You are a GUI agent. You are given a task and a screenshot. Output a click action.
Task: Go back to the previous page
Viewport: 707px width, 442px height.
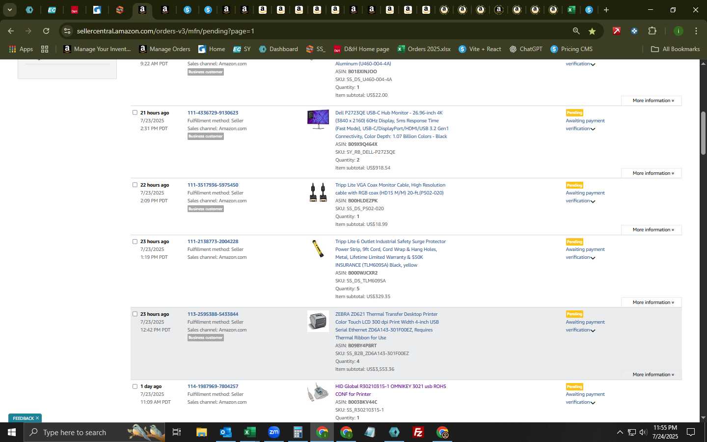coord(11,31)
